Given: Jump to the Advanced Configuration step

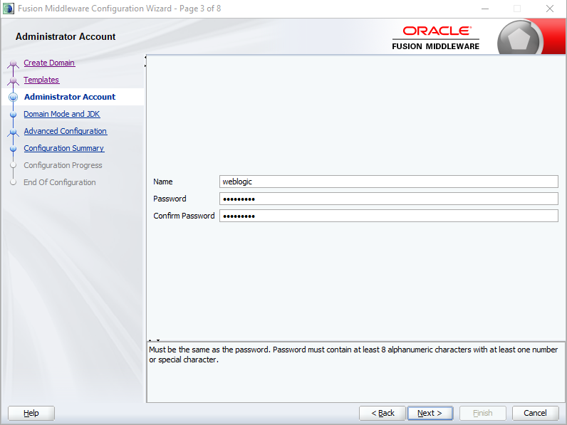Looking at the screenshot, I should [66, 131].
